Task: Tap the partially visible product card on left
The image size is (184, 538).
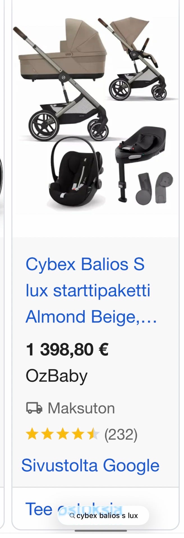Action: pyautogui.click(x=2, y=266)
